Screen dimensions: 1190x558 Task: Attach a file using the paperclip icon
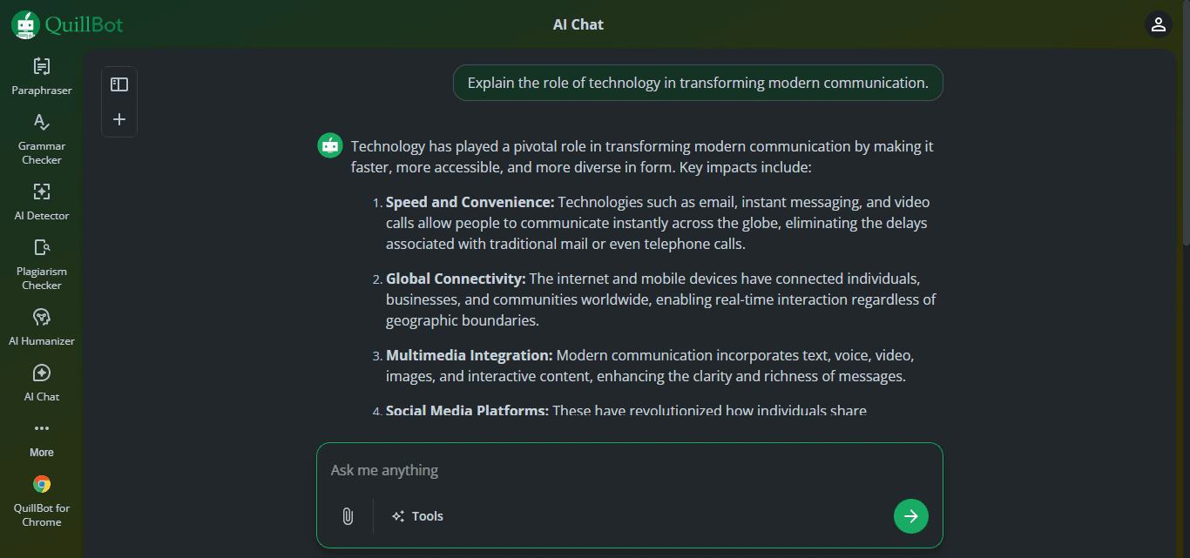[x=347, y=516]
